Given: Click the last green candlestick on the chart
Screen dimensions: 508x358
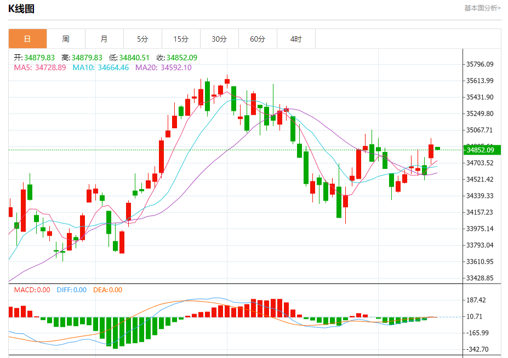Looking at the screenshot, I should [x=437, y=149].
